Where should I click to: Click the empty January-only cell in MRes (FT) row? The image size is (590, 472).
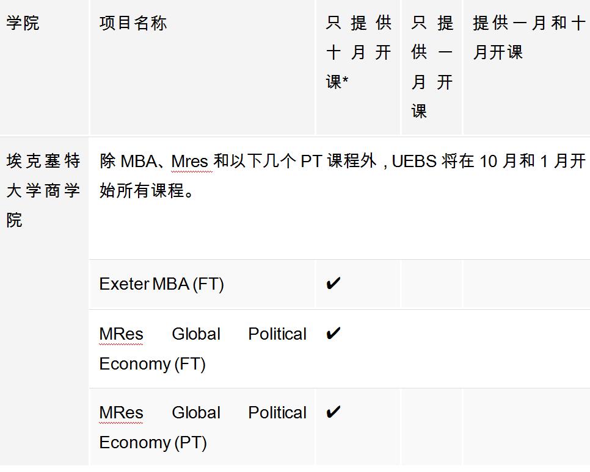pyautogui.click(x=432, y=349)
